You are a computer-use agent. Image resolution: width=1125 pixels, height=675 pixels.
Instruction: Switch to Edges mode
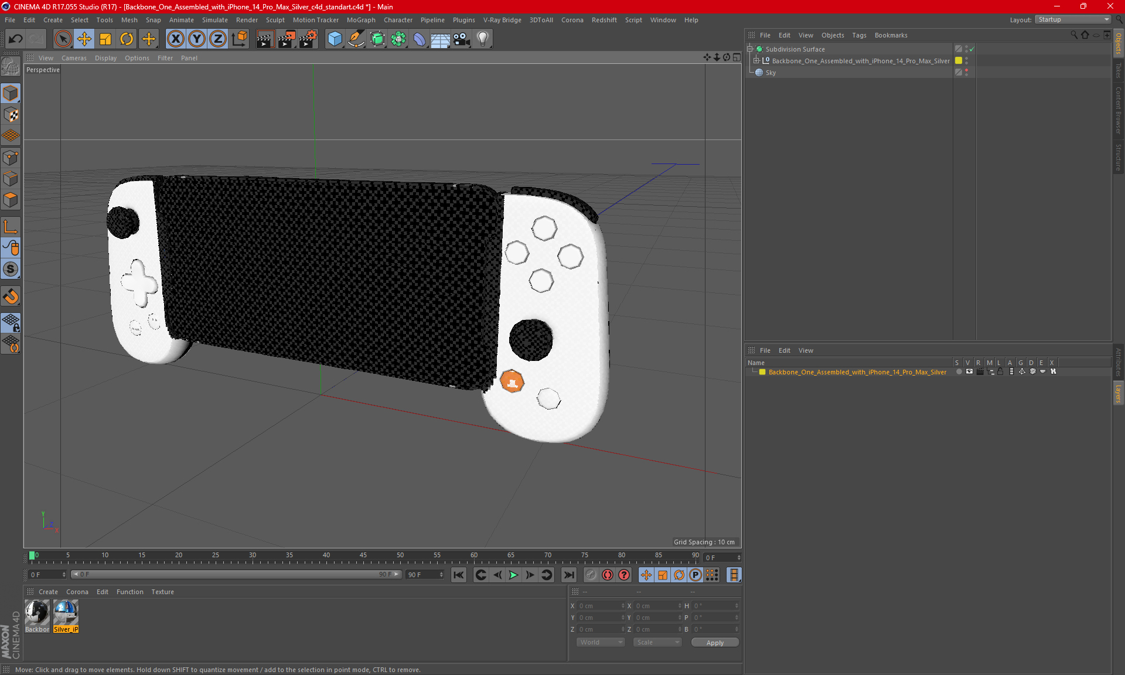coord(11,179)
